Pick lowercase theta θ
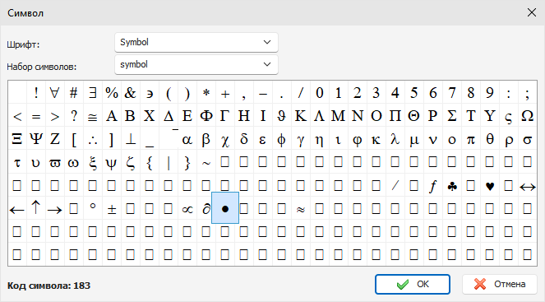This screenshot has height=302, width=545. coord(490,139)
